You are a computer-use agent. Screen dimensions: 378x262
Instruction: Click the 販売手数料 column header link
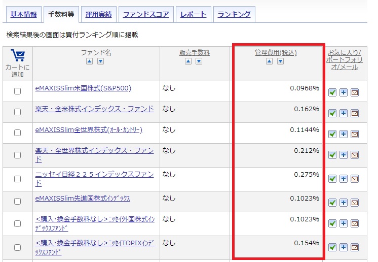pyautogui.click(x=195, y=53)
